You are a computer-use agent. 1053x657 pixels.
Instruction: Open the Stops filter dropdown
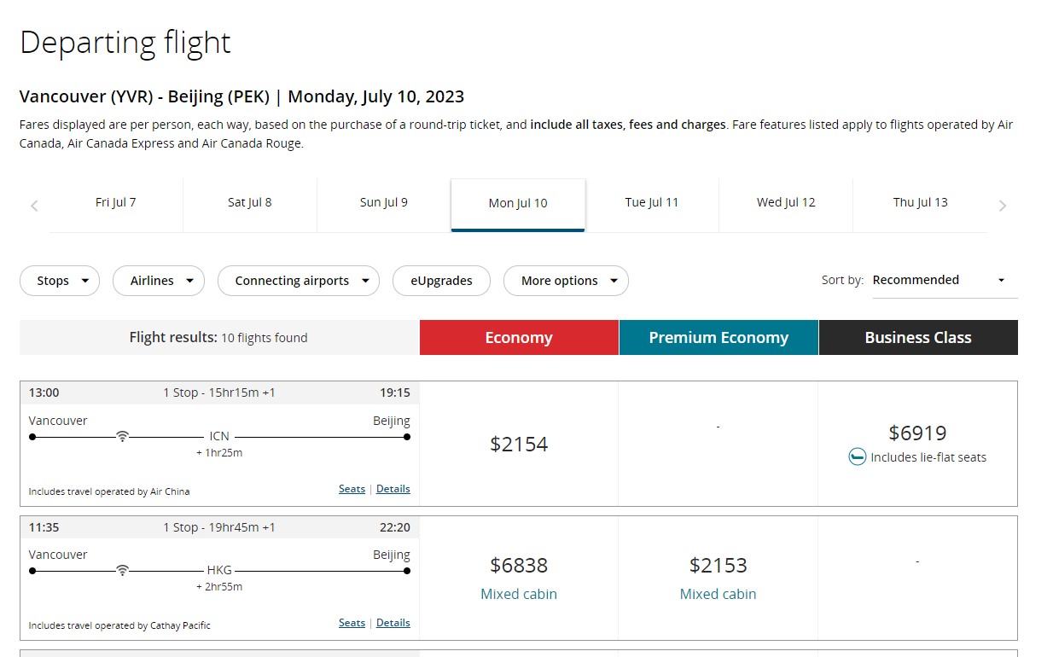click(60, 281)
